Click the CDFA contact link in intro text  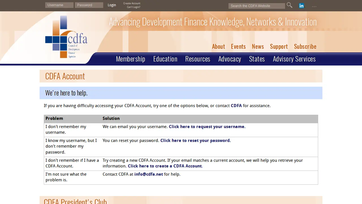tap(236, 106)
